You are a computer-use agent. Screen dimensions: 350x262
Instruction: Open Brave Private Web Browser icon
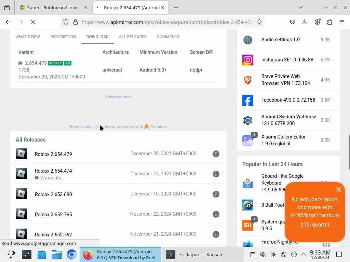tap(248, 80)
